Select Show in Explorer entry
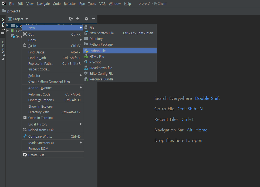260x187 pixels. point(53,106)
